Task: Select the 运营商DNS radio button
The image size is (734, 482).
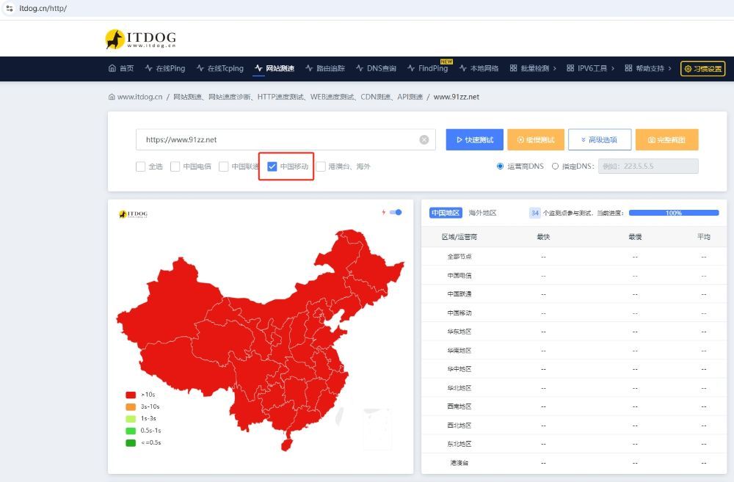Action: 500,166
